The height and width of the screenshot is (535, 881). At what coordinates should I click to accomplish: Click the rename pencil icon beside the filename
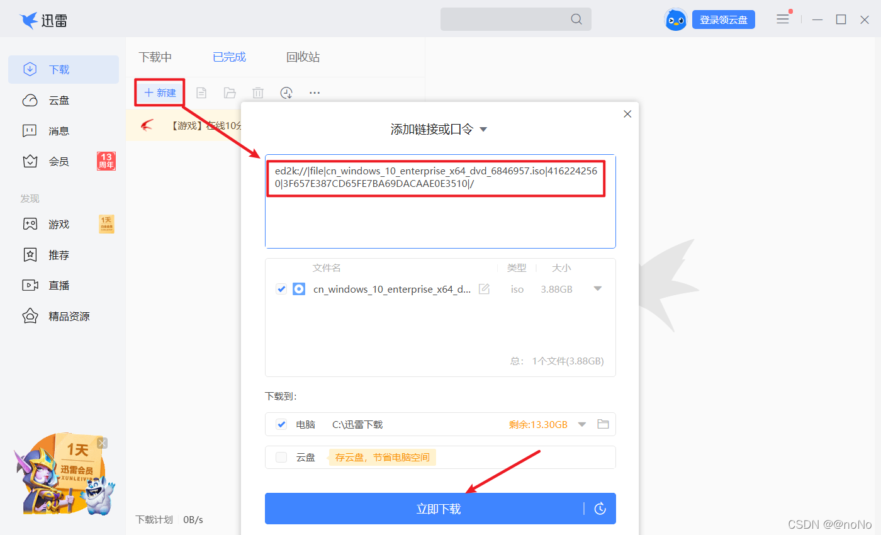484,289
